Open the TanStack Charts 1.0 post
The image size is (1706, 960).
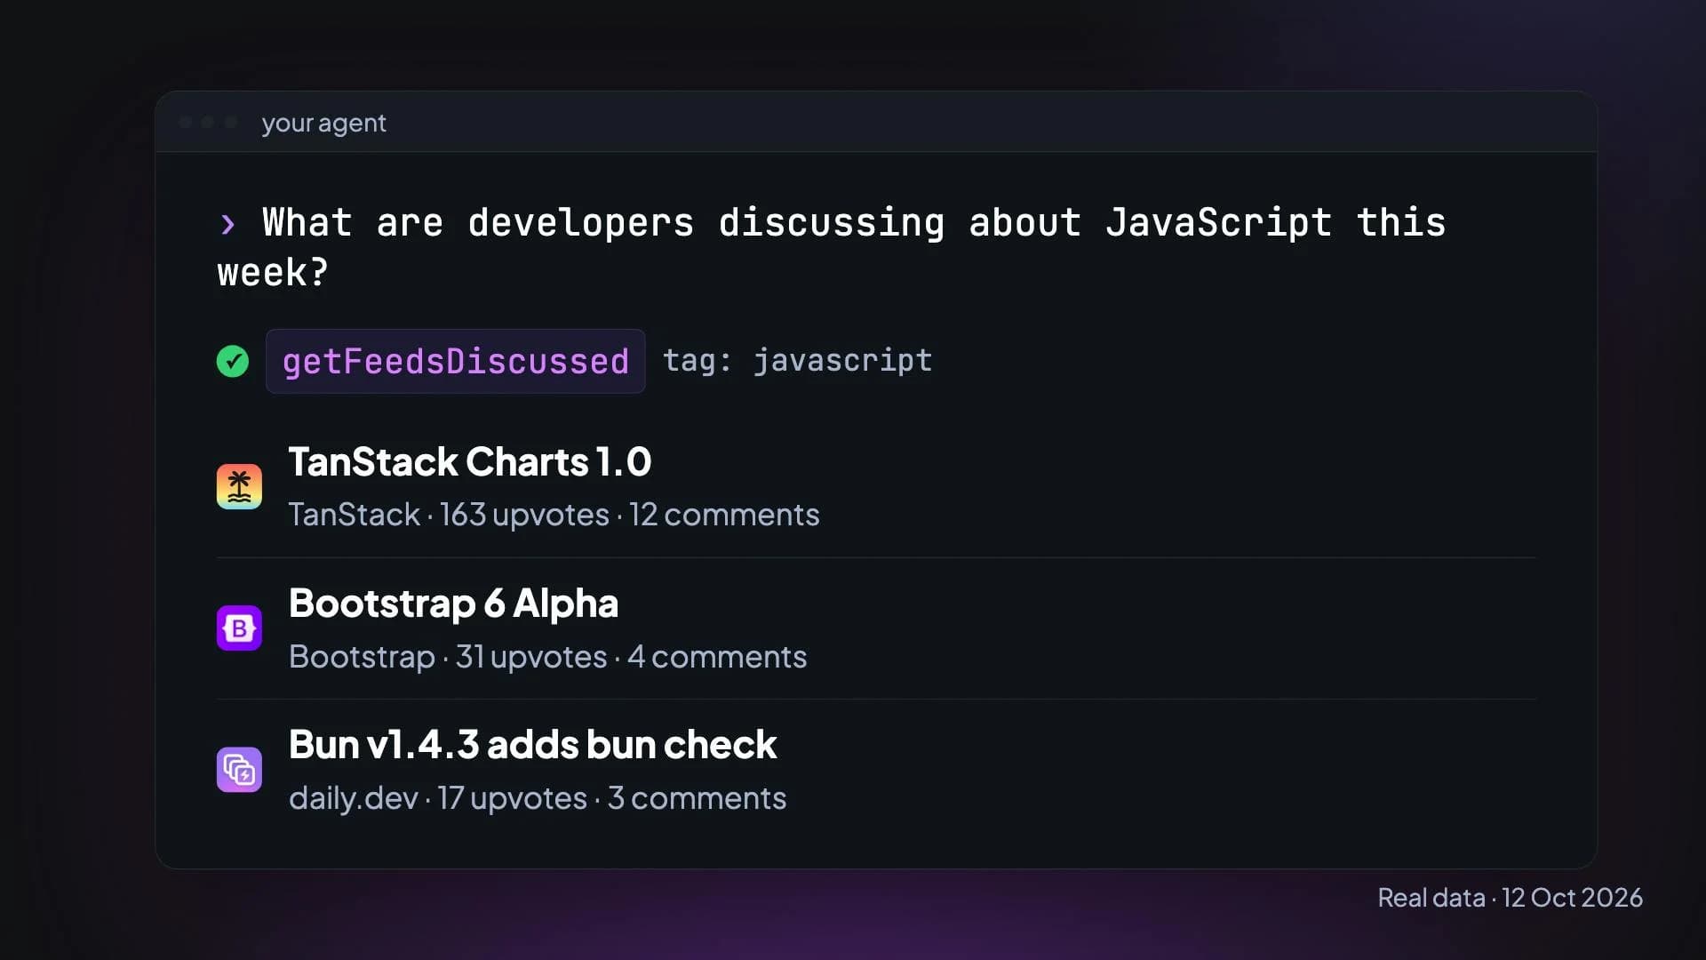pos(470,461)
